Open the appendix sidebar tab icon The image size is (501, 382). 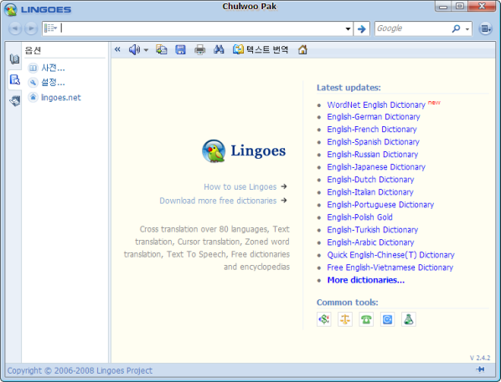coord(15,101)
